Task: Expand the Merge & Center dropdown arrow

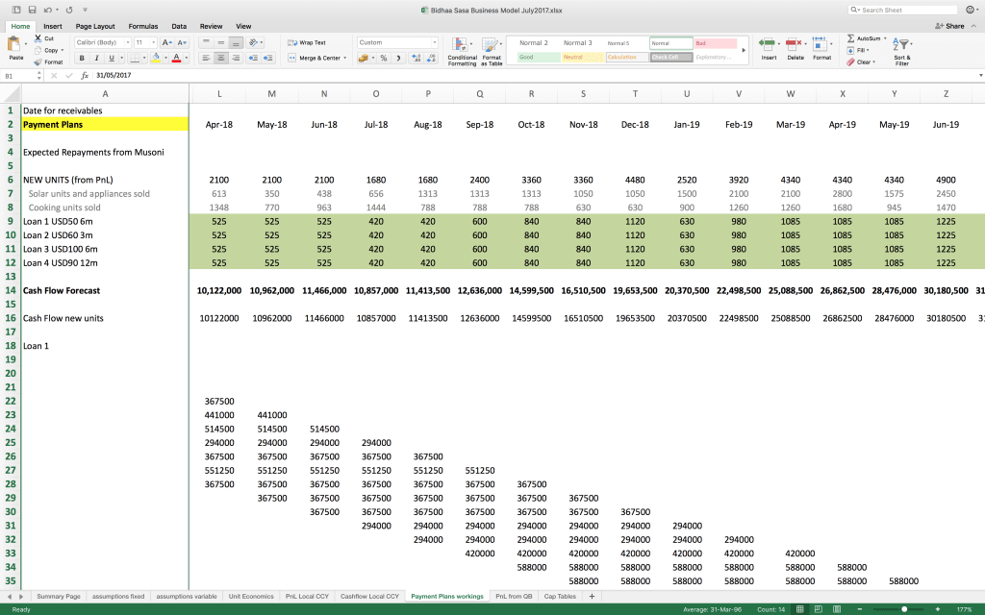Action: pos(345,58)
